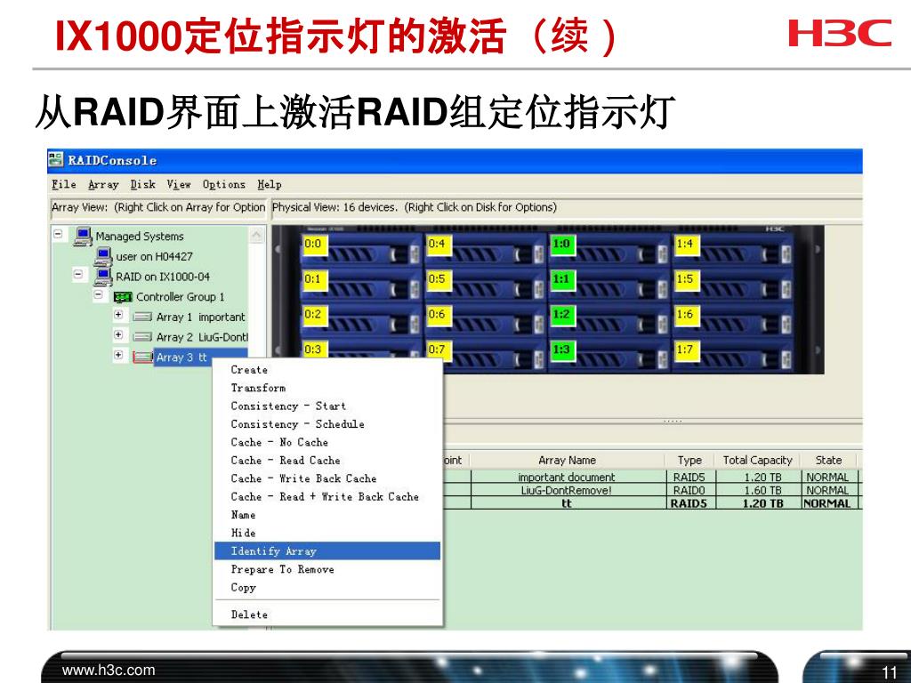Select green disk slot 1:1
The width and height of the screenshot is (911, 683).
(x=562, y=279)
